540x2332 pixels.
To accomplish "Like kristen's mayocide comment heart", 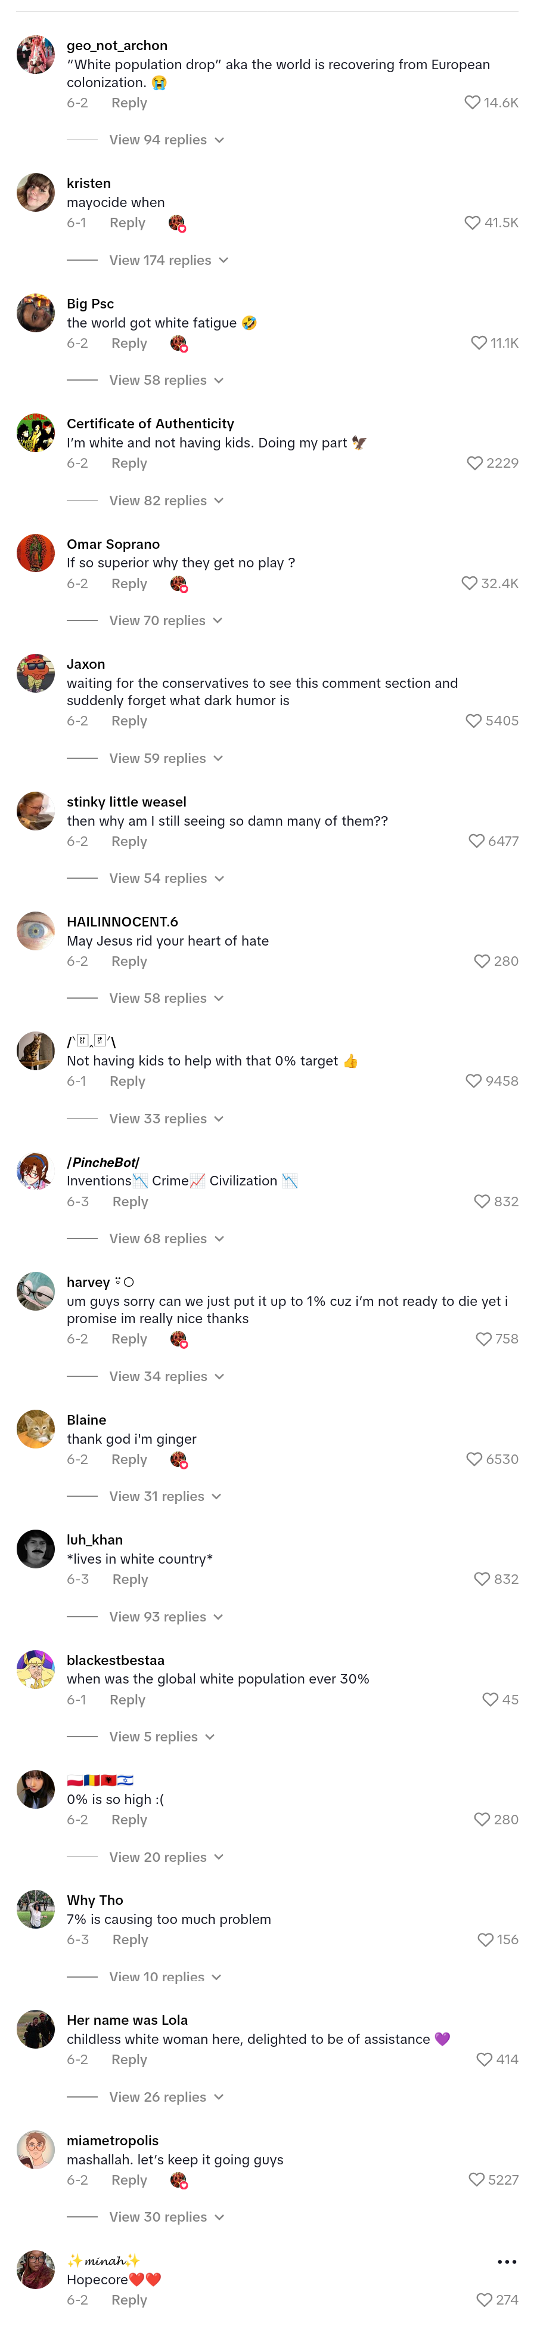I will pyautogui.click(x=472, y=223).
